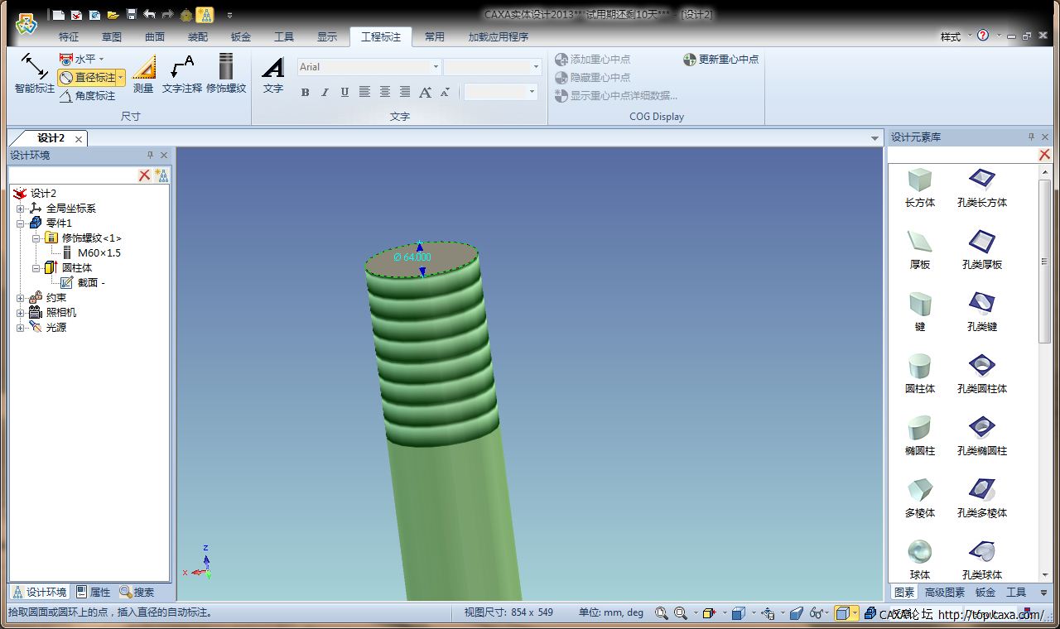This screenshot has width=1060, height=629.
Task: Click the Undo arrow in the quick access toolbar
Action: click(x=149, y=14)
